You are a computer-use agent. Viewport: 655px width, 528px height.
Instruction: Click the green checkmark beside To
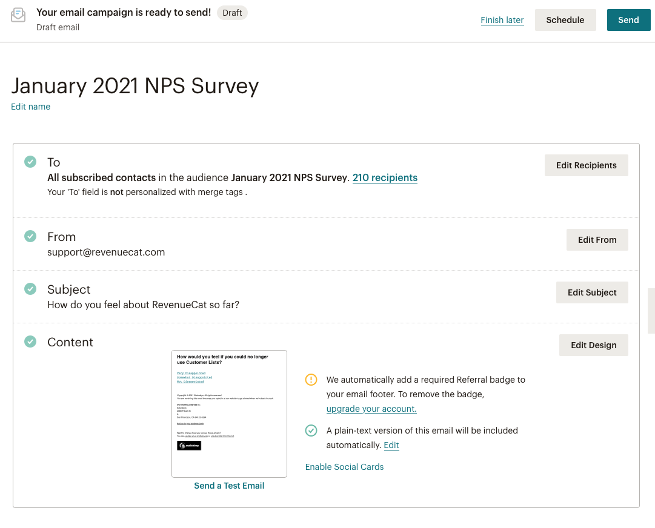coord(30,162)
